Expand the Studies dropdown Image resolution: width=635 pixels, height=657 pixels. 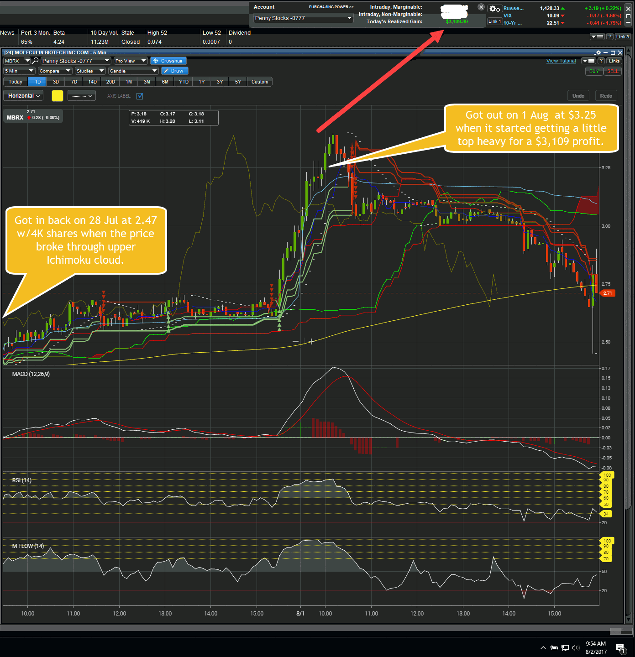89,71
